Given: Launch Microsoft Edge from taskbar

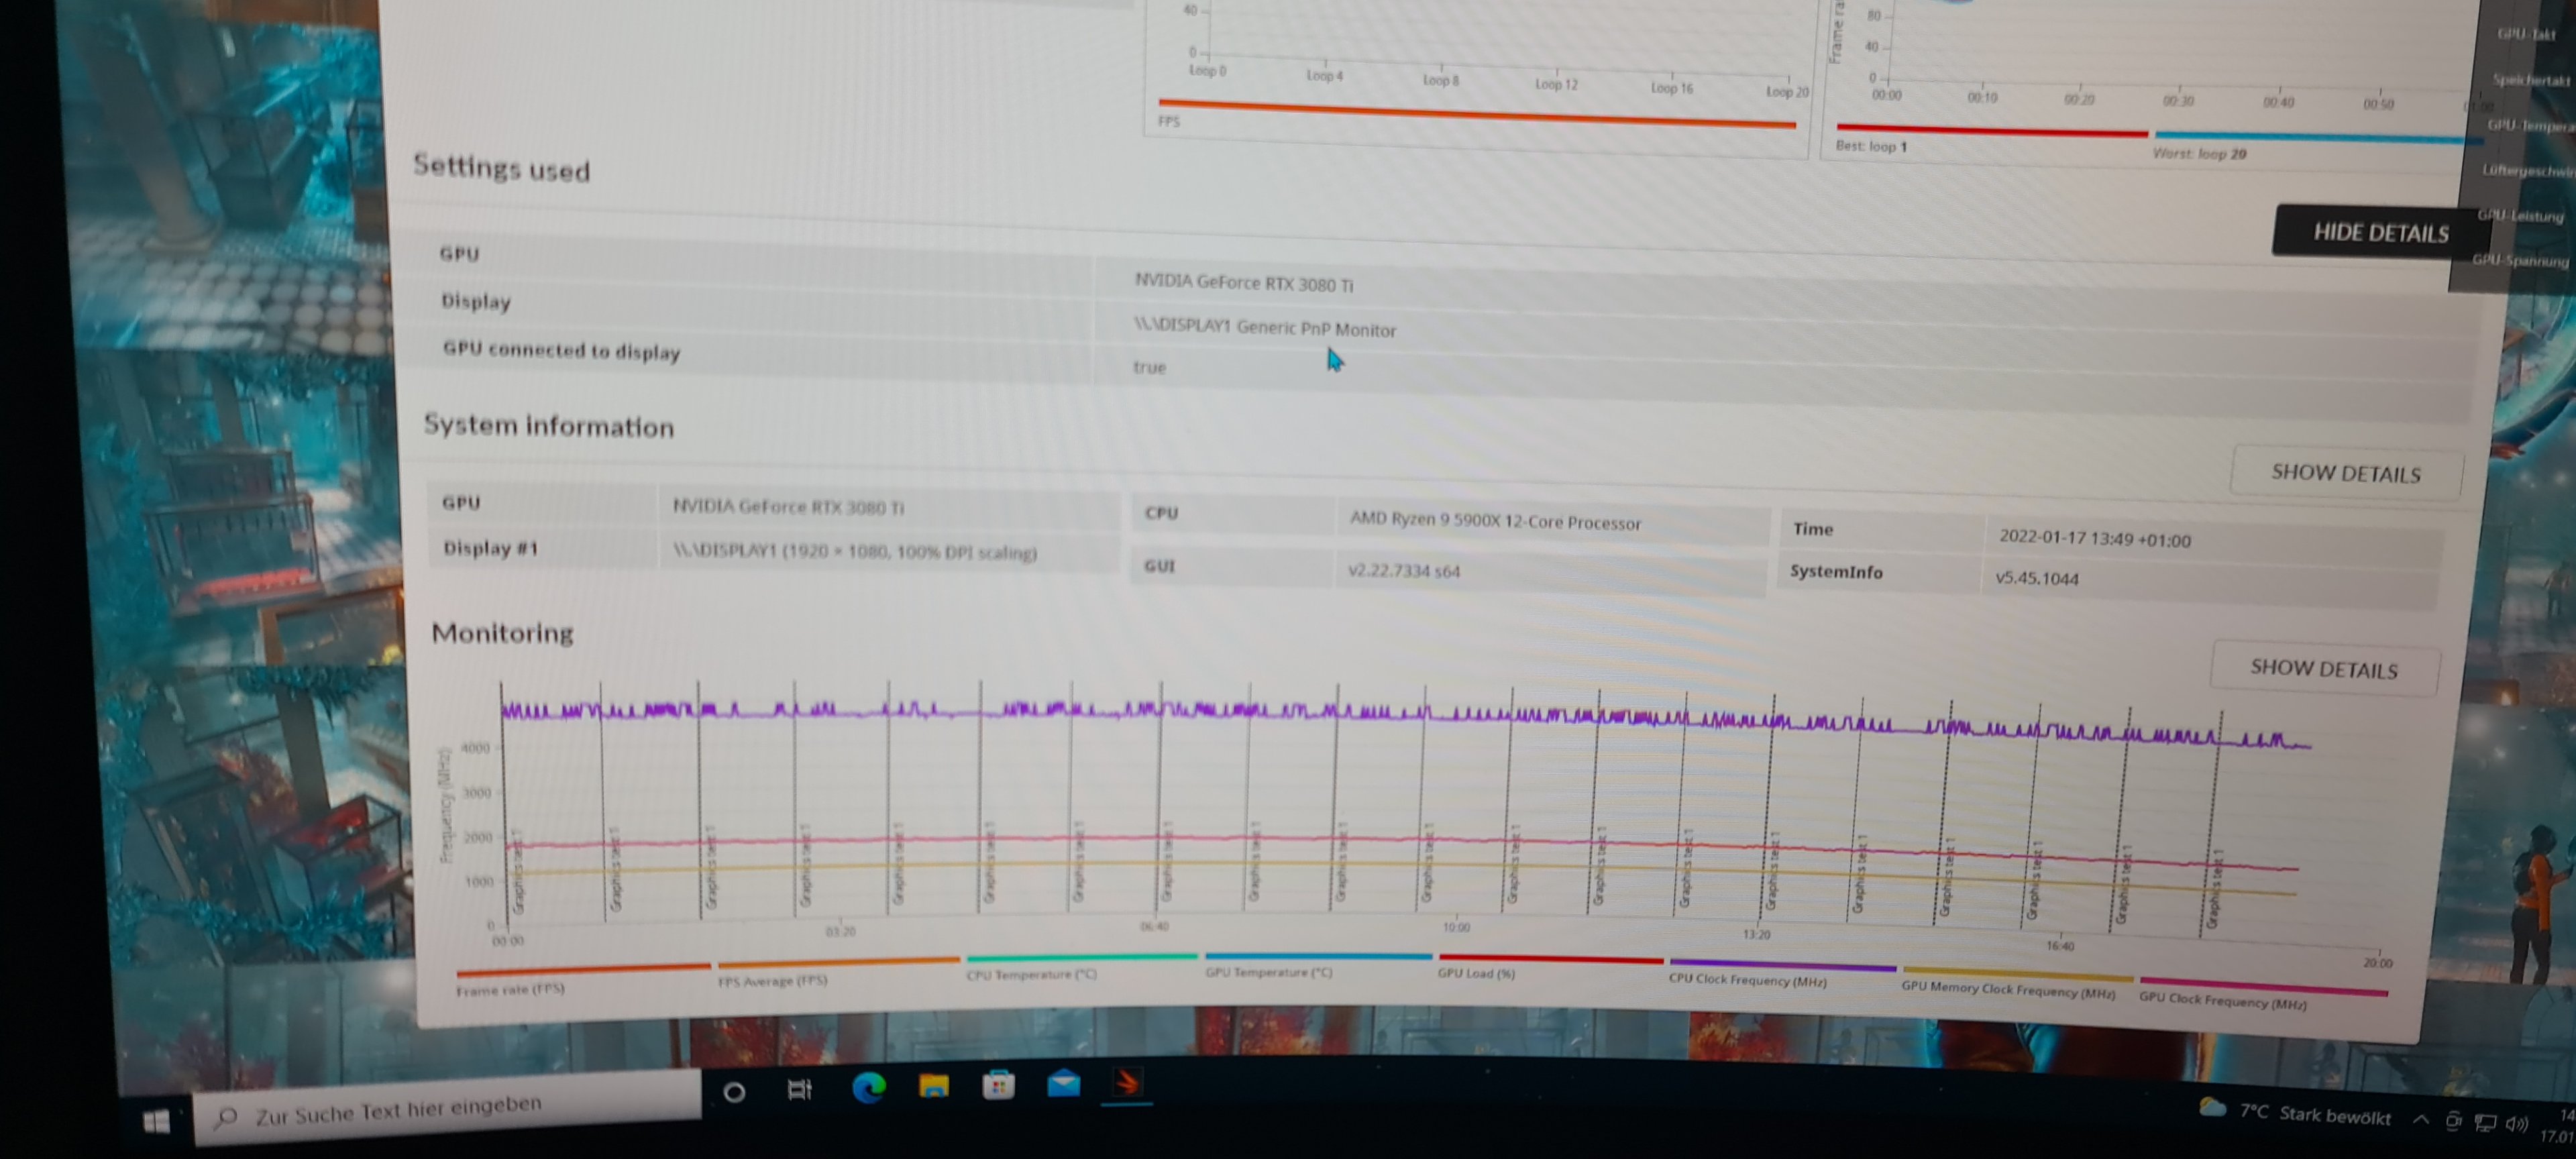Looking at the screenshot, I should pos(868,1087).
